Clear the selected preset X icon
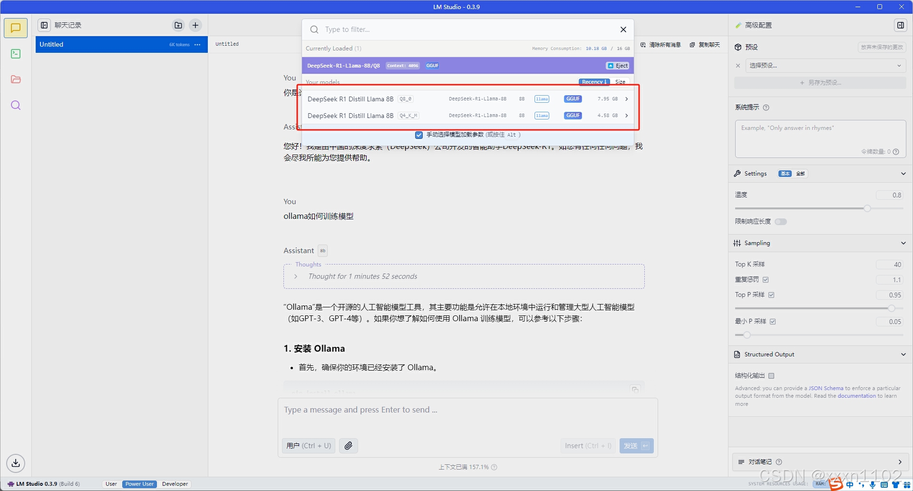Viewport: 913px width, 491px height. coord(738,66)
